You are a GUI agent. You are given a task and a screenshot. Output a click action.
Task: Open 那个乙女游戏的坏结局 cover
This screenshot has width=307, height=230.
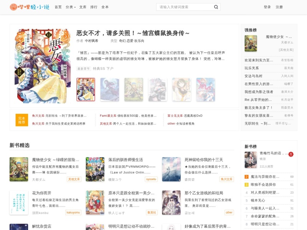(171, 203)
